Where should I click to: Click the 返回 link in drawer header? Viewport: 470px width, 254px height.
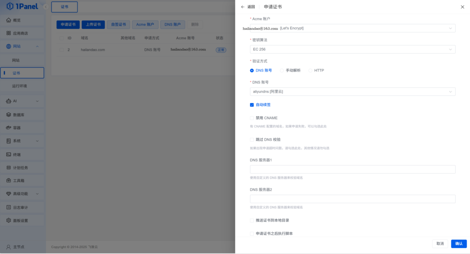tap(251, 7)
